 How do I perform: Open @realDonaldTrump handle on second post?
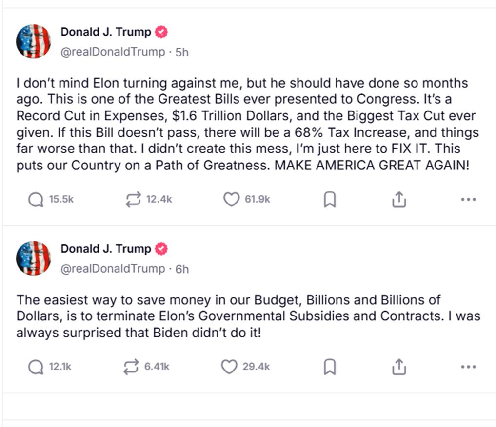113,268
